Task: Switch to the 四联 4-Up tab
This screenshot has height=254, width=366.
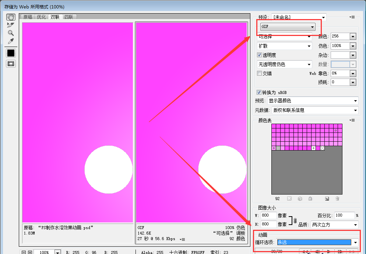Action: 69,17
